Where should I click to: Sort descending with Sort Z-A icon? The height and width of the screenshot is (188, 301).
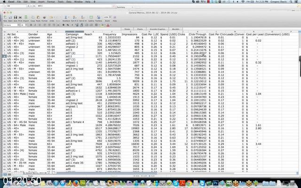(x=83, y=18)
